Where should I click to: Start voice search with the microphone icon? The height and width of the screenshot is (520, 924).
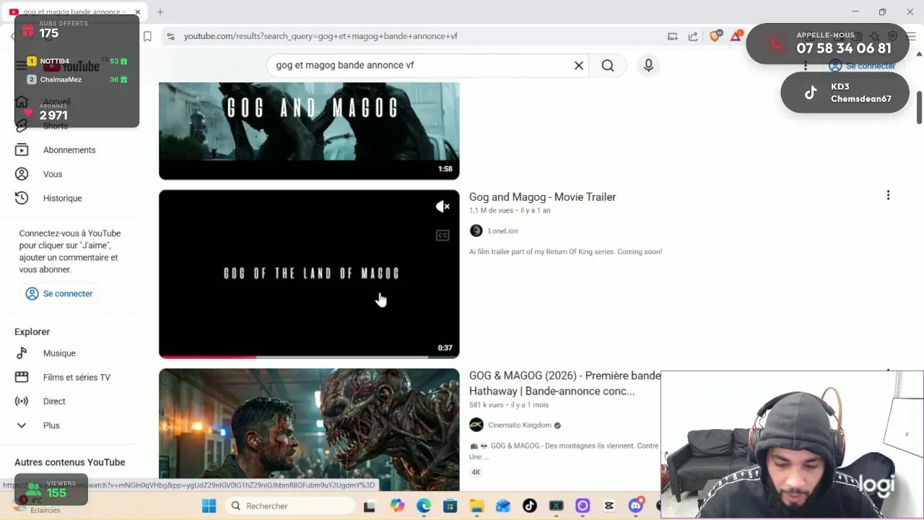(648, 66)
